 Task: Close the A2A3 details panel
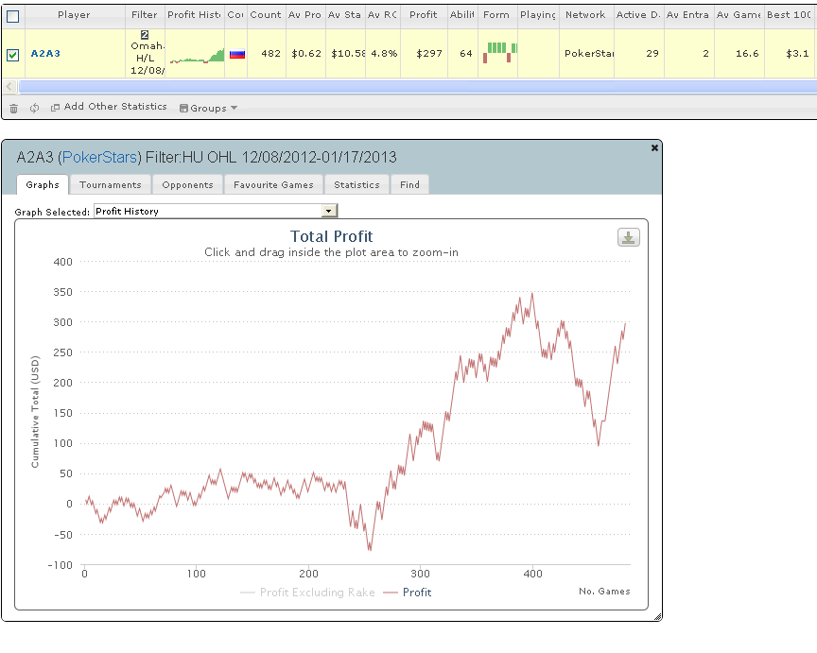654,147
